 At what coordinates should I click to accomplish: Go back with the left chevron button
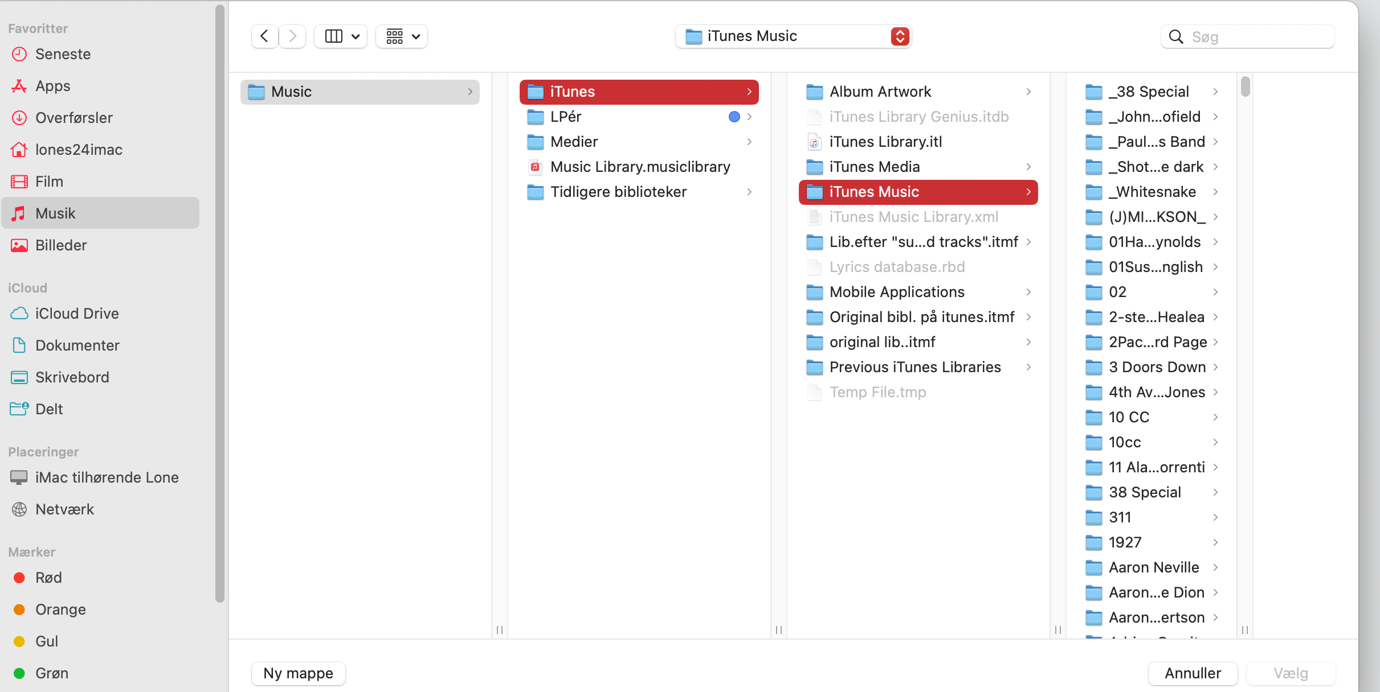click(x=264, y=36)
